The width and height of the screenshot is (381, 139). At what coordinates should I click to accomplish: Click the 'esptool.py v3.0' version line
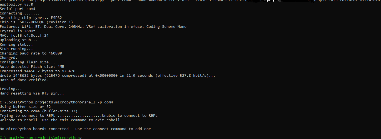[17, 4]
